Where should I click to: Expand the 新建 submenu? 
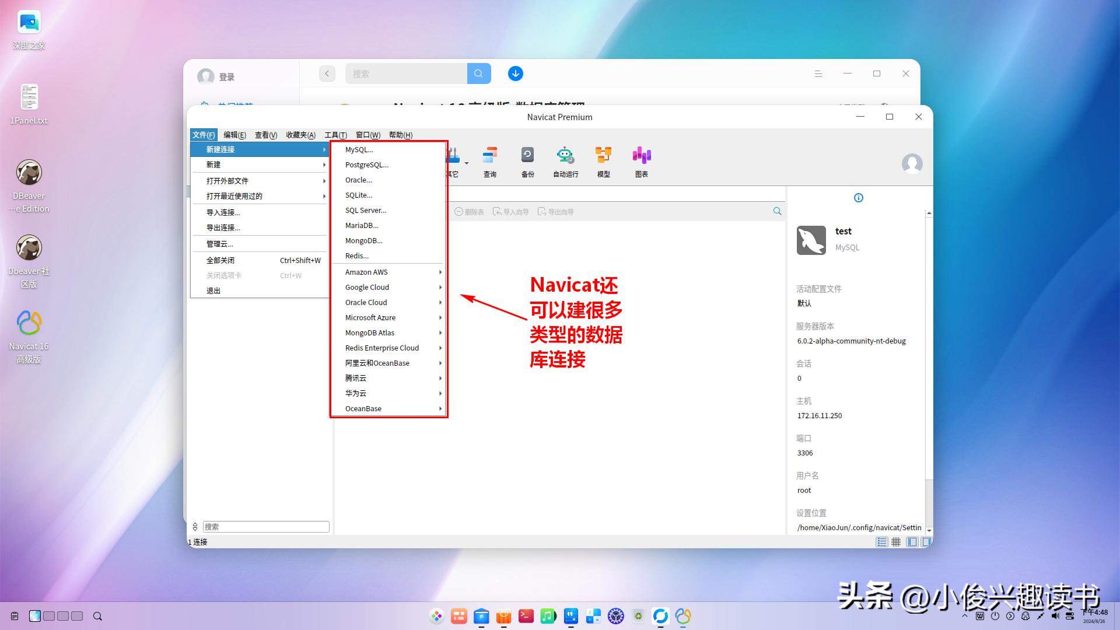point(260,164)
